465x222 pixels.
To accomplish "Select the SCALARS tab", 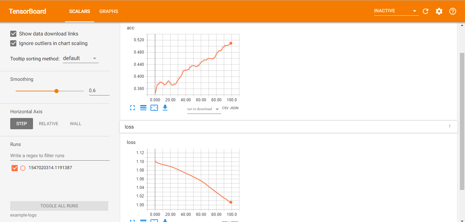I will pyautogui.click(x=79, y=11).
